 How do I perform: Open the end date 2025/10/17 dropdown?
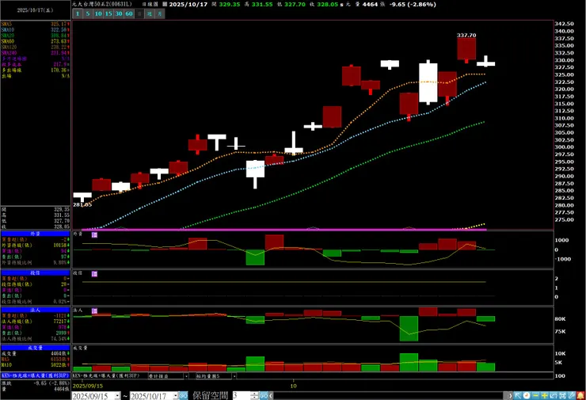coord(175,395)
